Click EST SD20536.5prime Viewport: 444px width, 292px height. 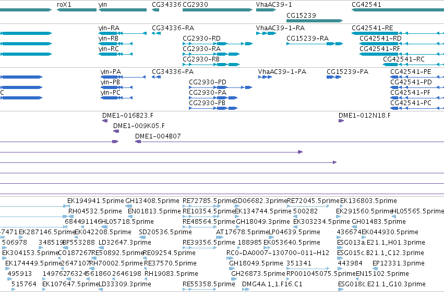coord(165,232)
